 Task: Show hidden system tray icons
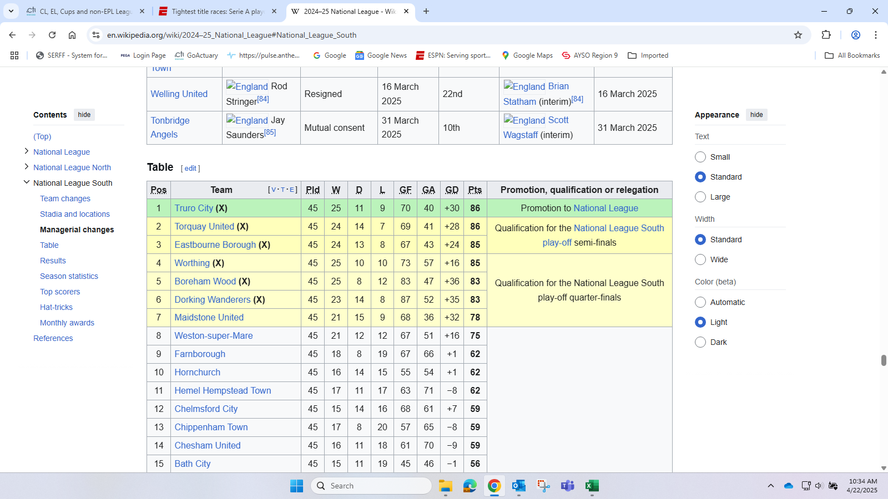pyautogui.click(x=771, y=486)
